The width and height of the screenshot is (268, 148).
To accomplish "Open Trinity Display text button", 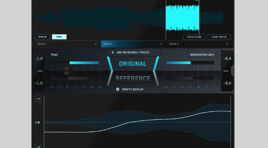I will [x=133, y=89].
